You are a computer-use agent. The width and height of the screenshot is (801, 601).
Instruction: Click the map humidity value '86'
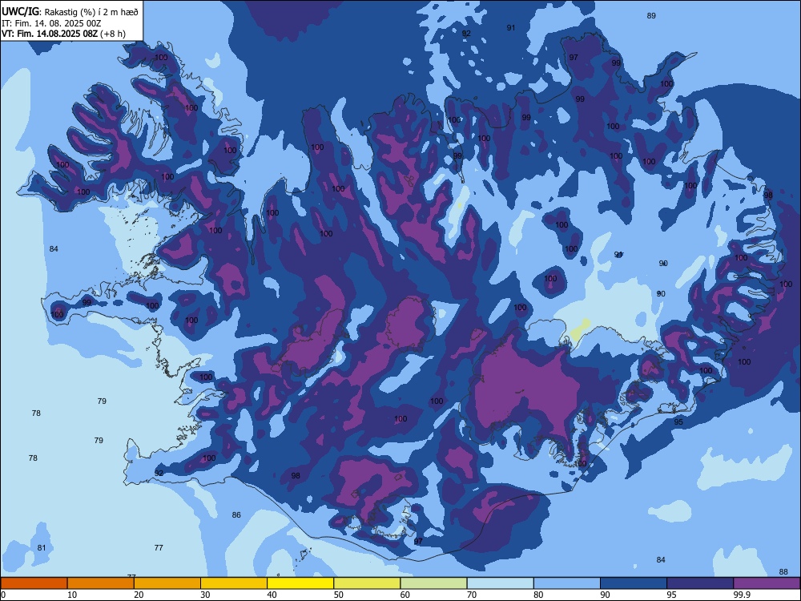pos(236,515)
